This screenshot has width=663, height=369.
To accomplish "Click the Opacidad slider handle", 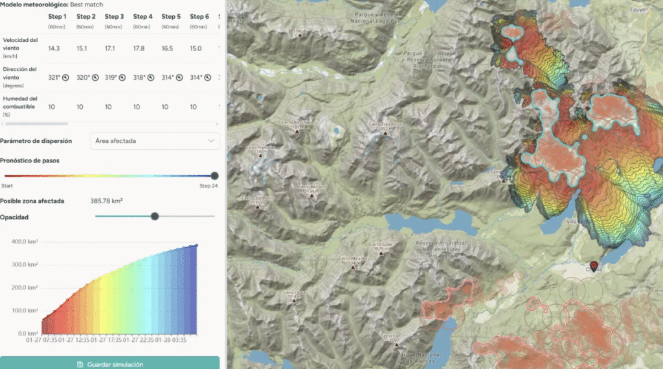I will (155, 216).
